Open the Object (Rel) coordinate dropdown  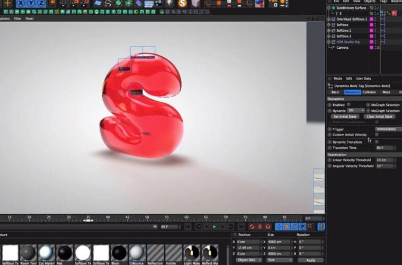tap(247, 260)
